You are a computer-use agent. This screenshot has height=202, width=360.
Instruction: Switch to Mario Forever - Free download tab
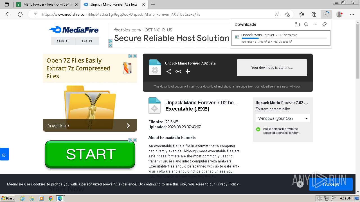coord(47,4)
